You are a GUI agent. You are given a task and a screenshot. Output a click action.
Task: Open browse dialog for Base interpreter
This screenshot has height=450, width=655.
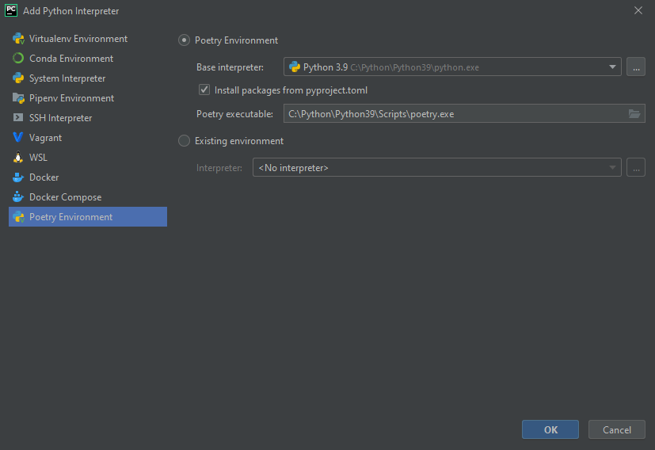click(635, 67)
